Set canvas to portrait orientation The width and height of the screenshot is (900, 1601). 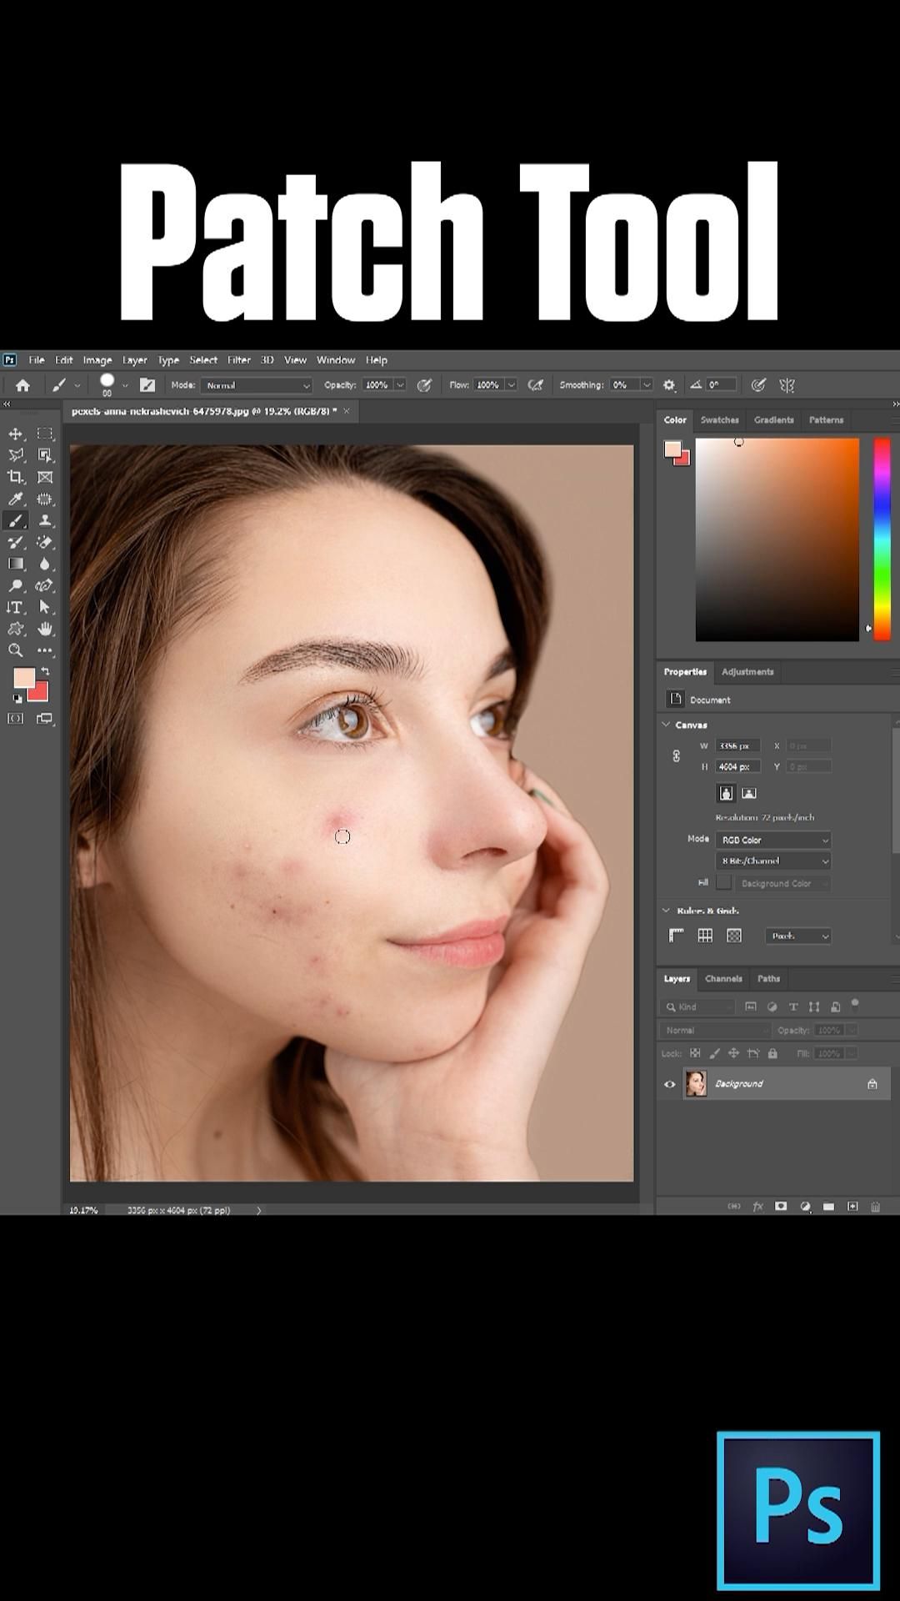click(726, 793)
